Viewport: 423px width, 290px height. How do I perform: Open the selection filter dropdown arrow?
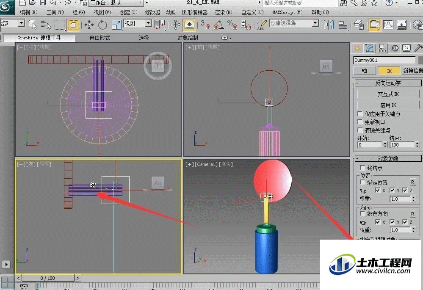(x=21, y=23)
